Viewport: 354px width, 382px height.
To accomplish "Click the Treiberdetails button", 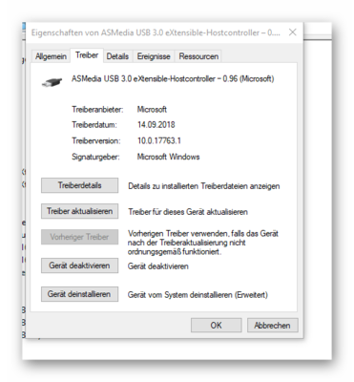I will tap(79, 185).
